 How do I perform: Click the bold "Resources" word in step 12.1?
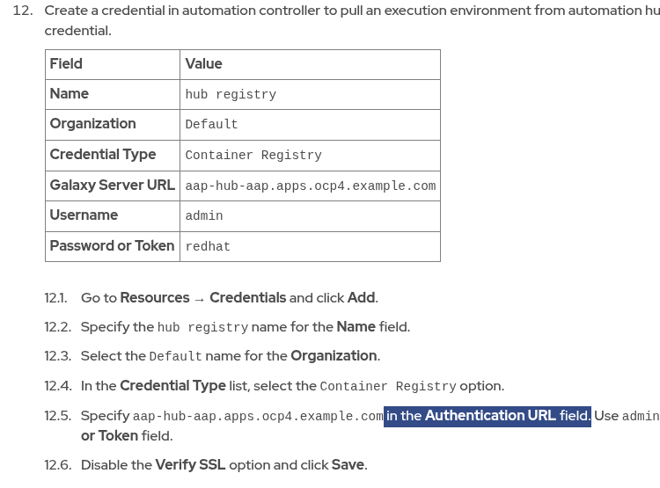[x=155, y=298]
